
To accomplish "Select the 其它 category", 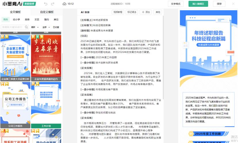I will [x=56, y=19].
